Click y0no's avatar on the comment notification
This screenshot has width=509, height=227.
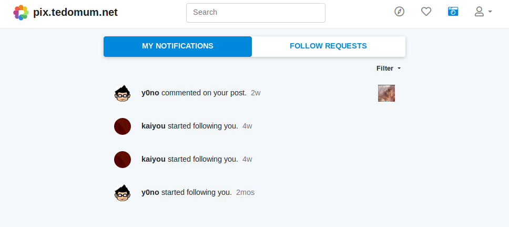(x=123, y=93)
